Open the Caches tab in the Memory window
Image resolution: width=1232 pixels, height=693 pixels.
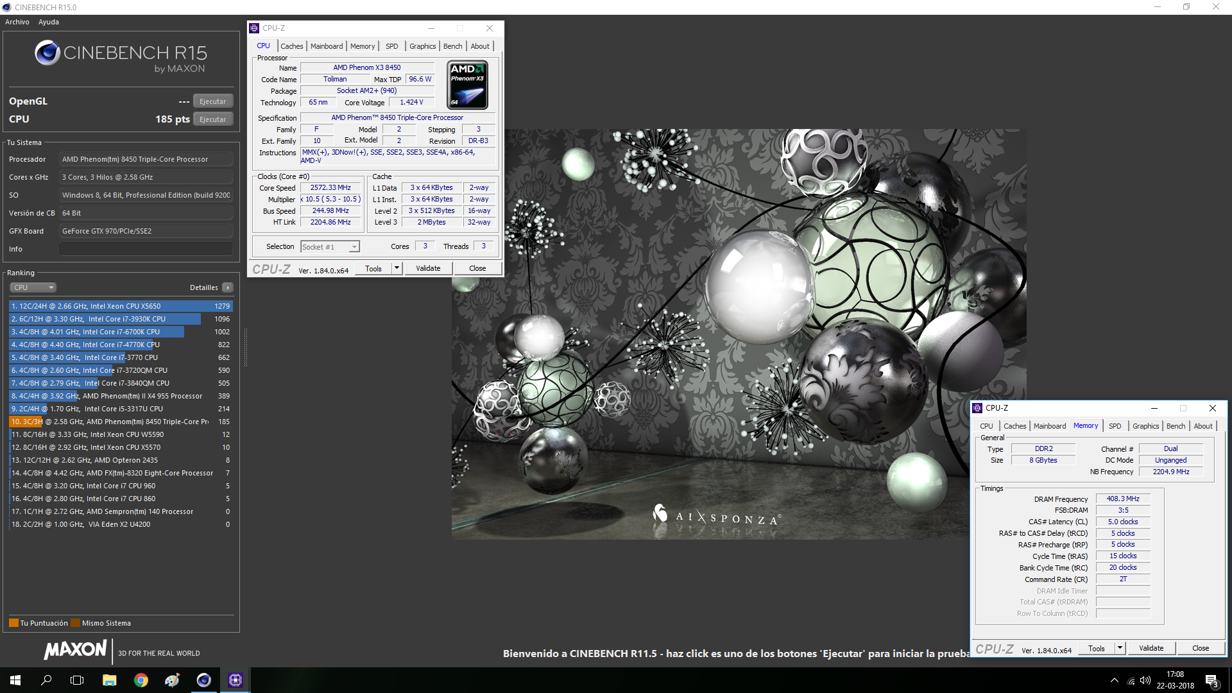point(1015,426)
